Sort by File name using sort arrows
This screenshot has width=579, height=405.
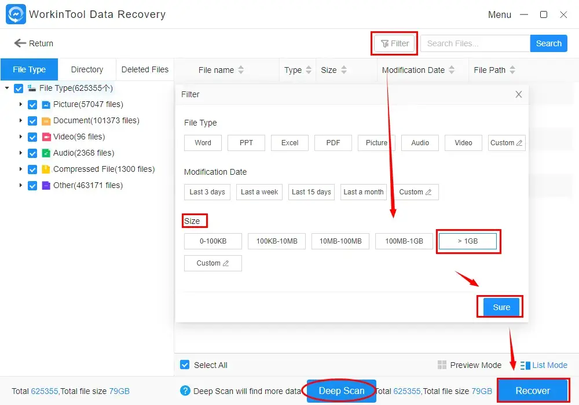click(x=241, y=69)
